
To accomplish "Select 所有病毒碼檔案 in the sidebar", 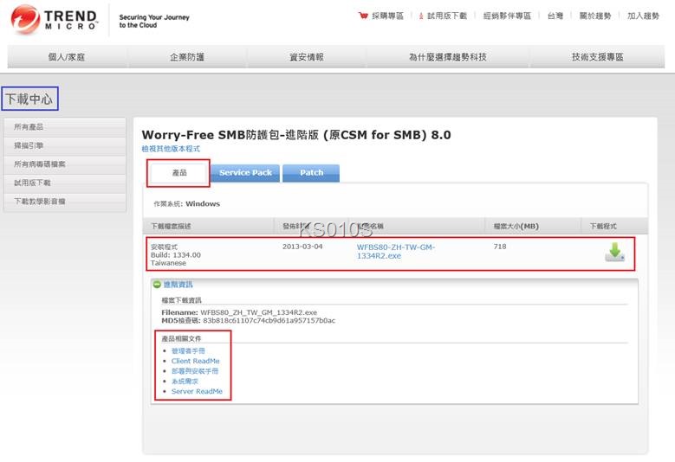I will point(65,164).
